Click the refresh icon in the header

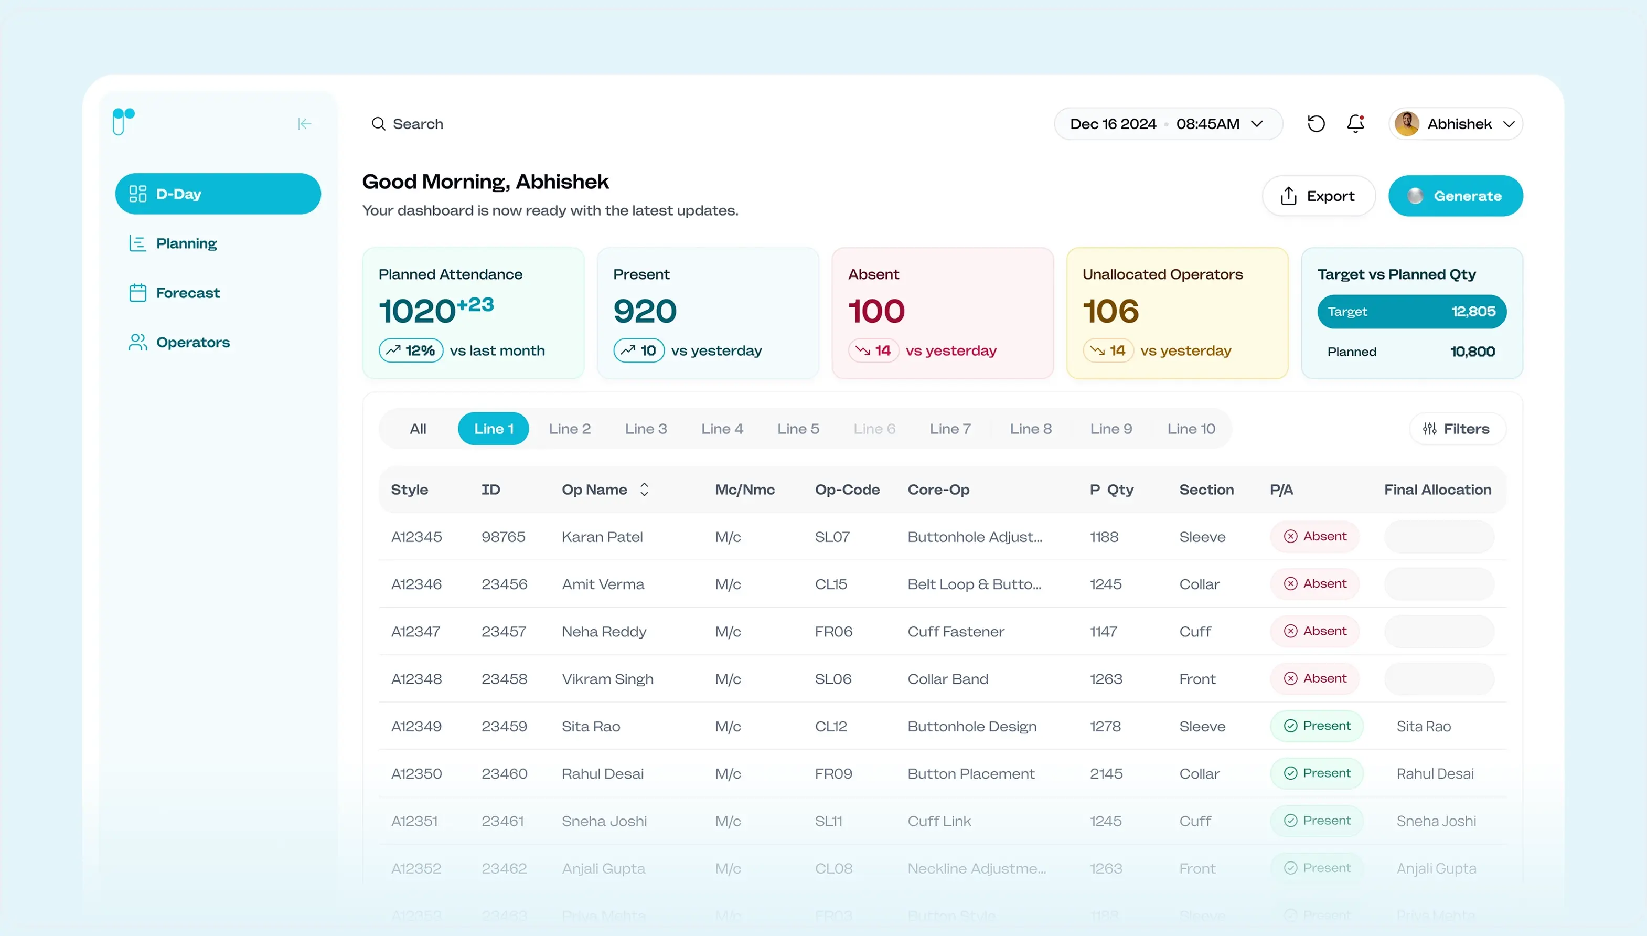point(1316,123)
